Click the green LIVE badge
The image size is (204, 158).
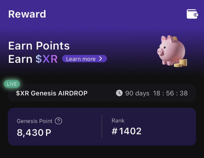(12, 84)
